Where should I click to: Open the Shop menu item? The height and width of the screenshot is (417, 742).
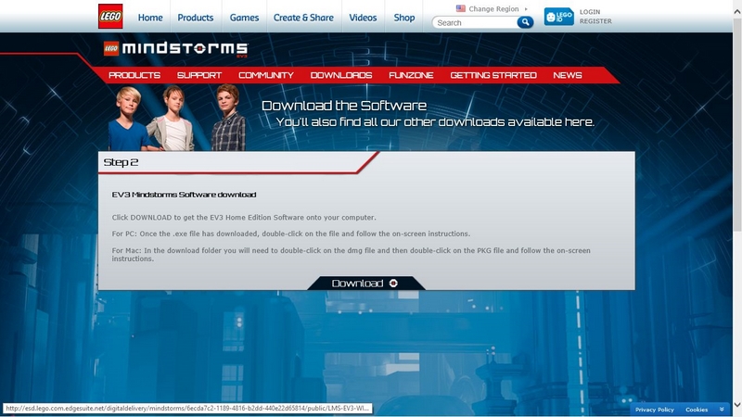coord(404,18)
